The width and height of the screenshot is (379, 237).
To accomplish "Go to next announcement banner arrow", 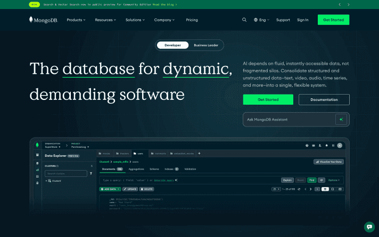I will pyautogui.click(x=348, y=4).
